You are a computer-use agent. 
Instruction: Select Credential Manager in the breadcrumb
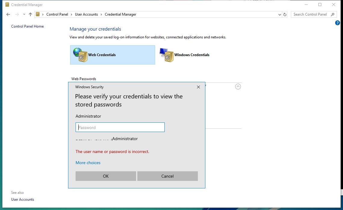[120, 14]
